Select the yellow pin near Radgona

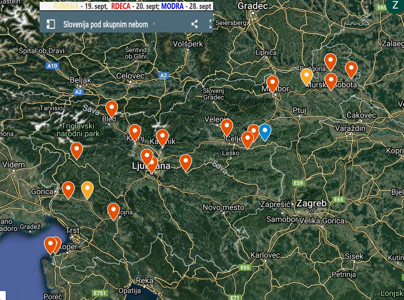click(306, 75)
